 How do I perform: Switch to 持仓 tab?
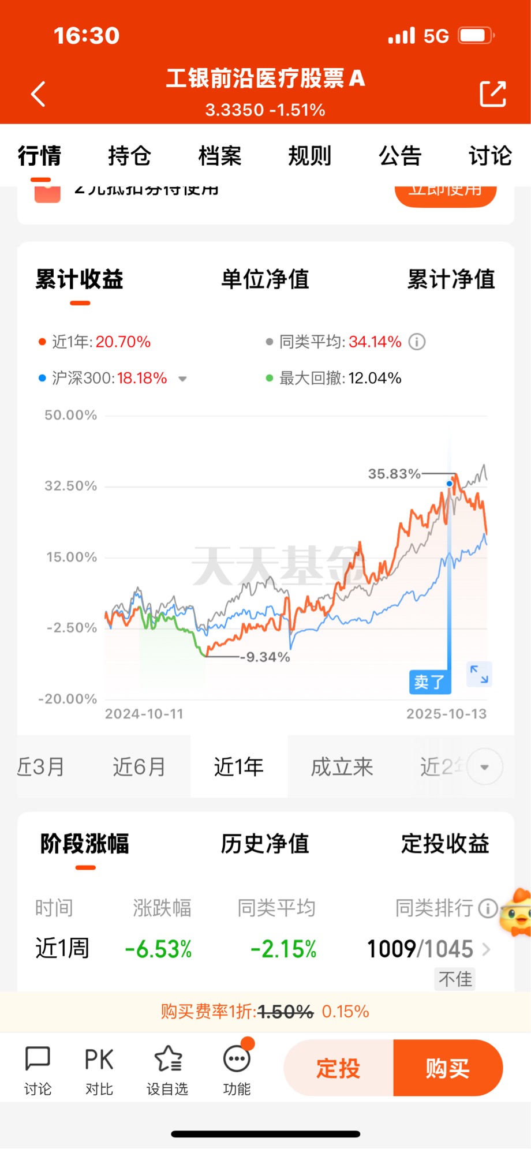pos(129,156)
